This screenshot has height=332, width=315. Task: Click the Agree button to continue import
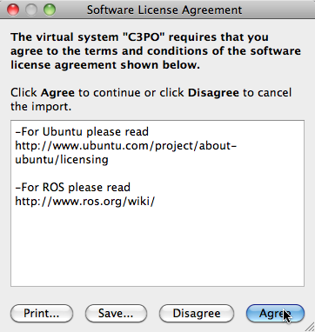point(275,313)
